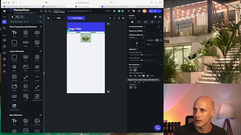
Task: Set Main Axis Alignment to Space Evenly
Action: click(x=143, y=76)
